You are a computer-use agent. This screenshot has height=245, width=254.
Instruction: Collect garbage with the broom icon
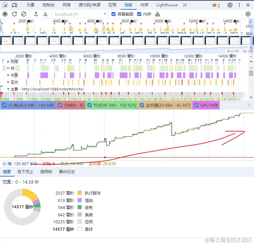coord(158,14)
